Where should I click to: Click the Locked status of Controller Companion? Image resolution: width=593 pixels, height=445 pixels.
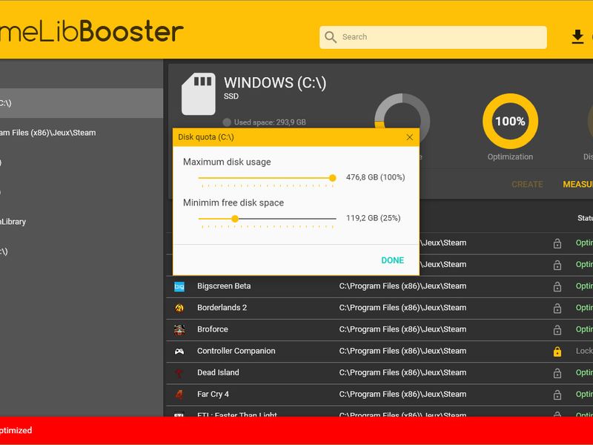(x=584, y=351)
